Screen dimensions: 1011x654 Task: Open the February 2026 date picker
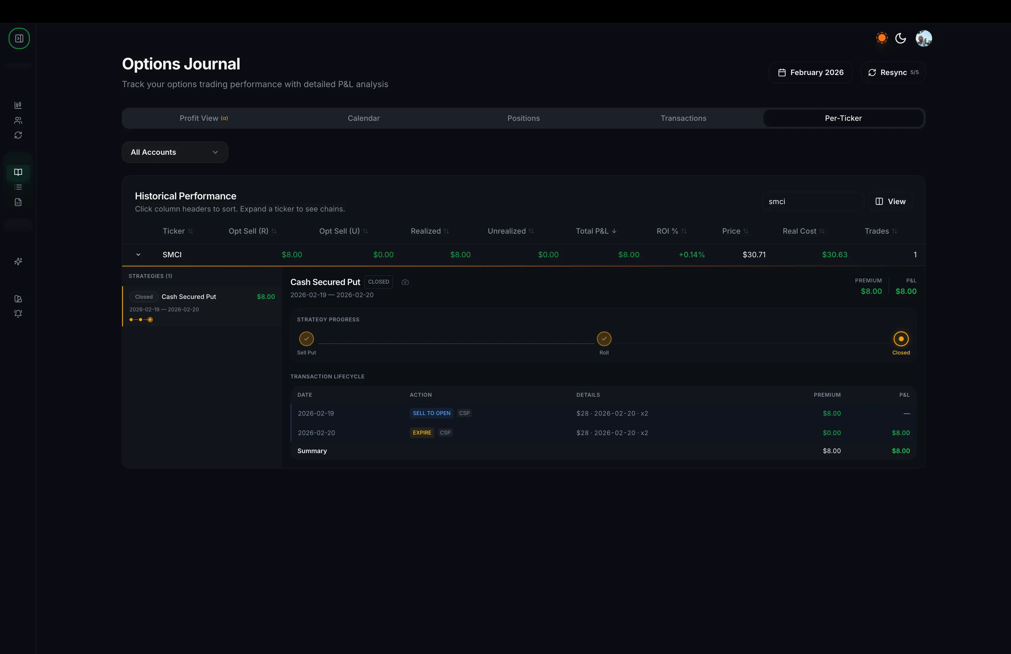811,73
